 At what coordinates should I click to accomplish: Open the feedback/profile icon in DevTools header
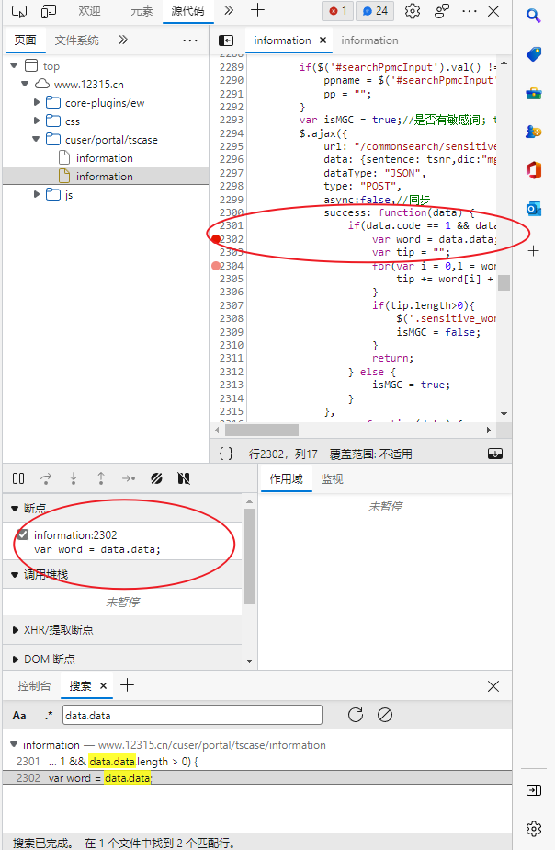442,11
